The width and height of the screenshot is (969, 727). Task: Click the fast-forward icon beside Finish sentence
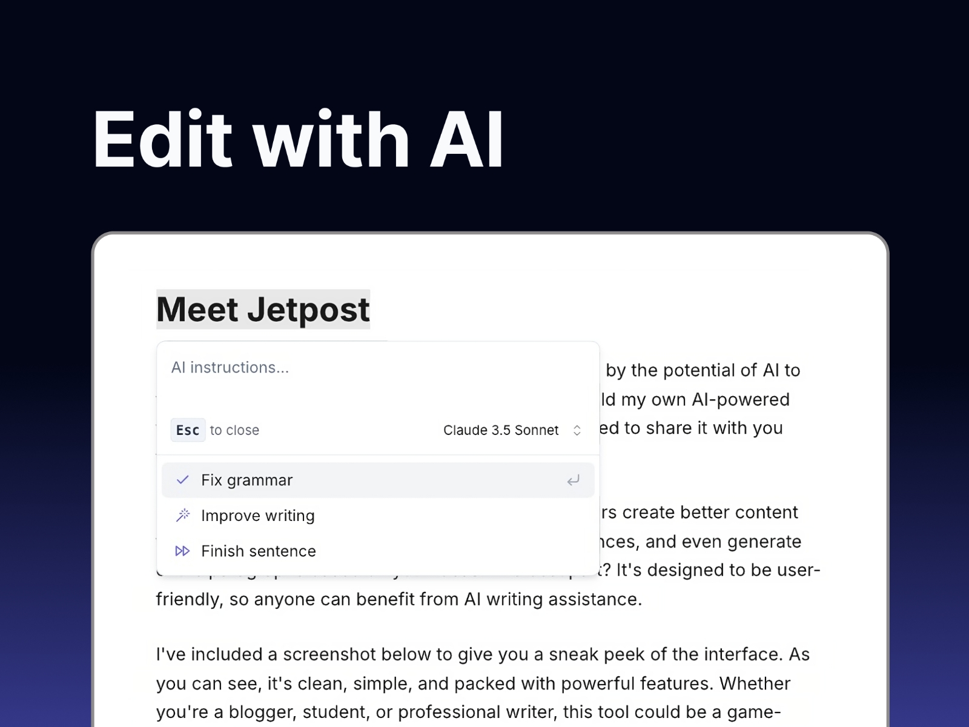point(182,551)
